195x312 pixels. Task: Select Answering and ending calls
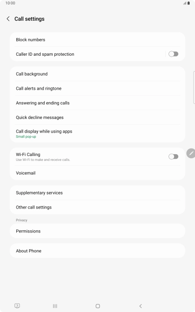[x=97, y=103]
